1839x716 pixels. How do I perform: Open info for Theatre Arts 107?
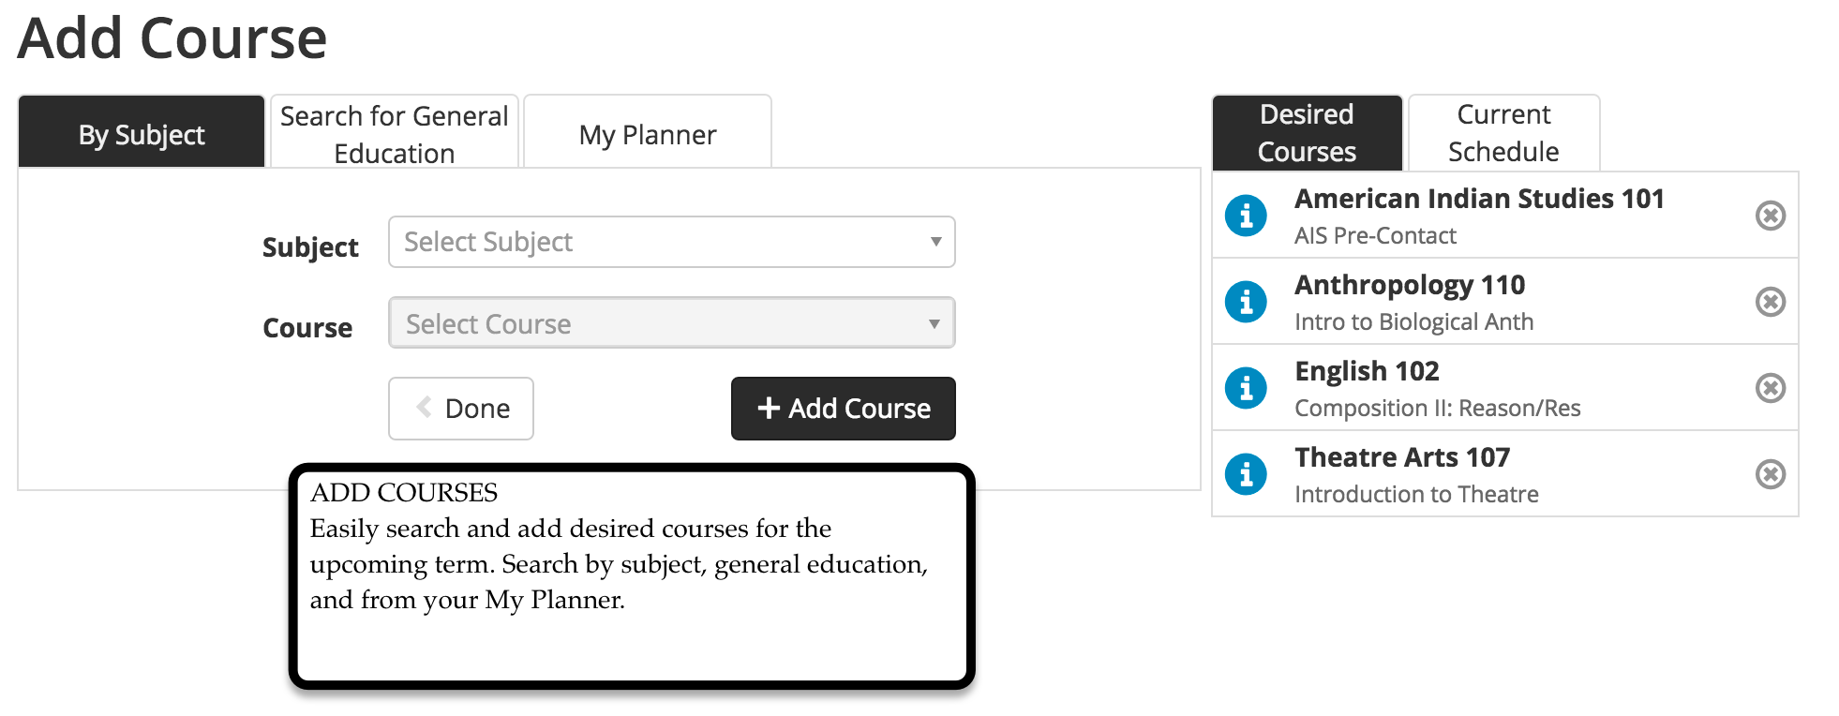pyautogui.click(x=1246, y=474)
